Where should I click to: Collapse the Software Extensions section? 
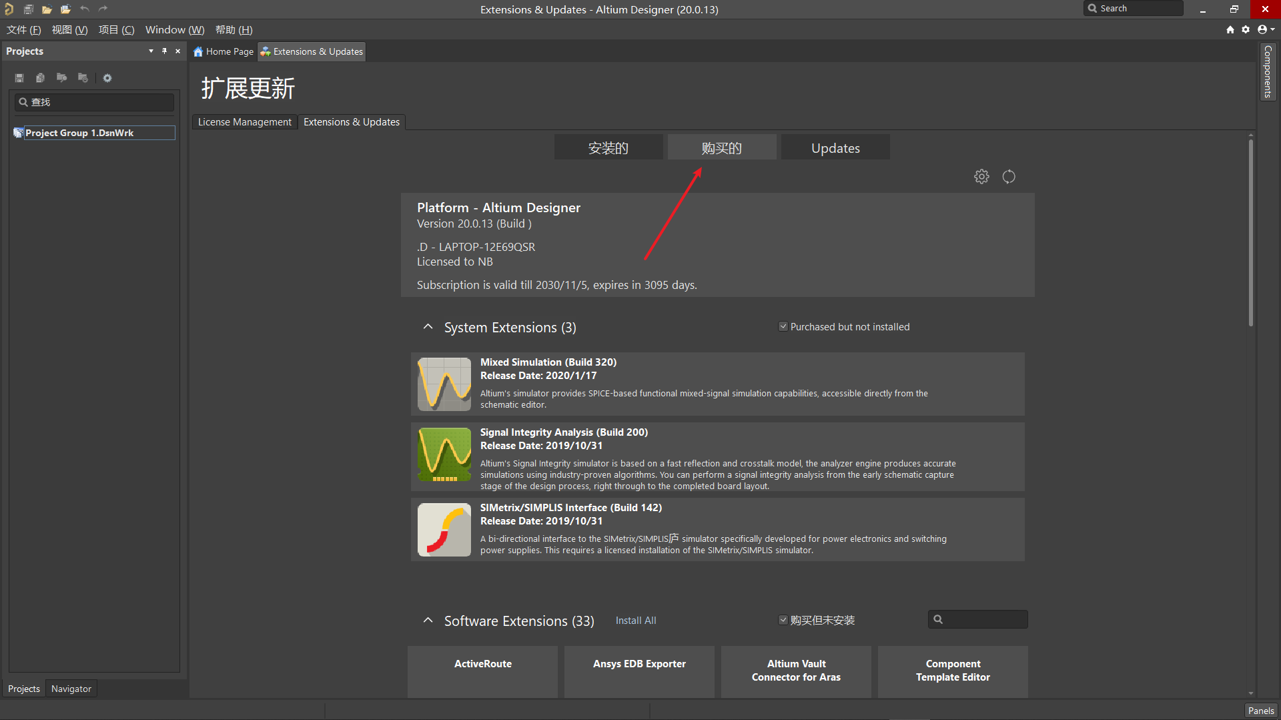tap(428, 621)
